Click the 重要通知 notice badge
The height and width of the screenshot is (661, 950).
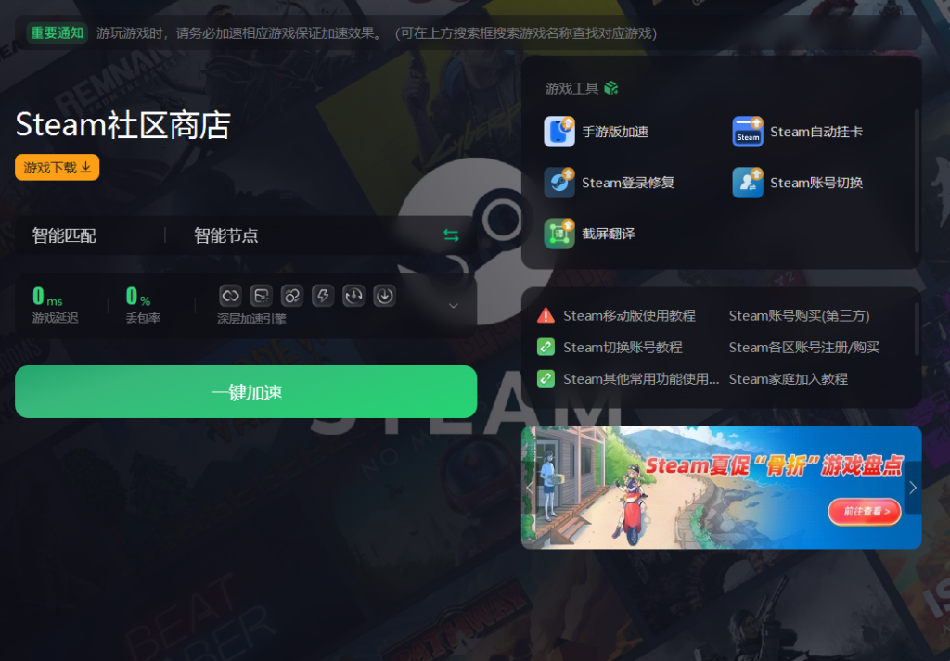[x=57, y=32]
